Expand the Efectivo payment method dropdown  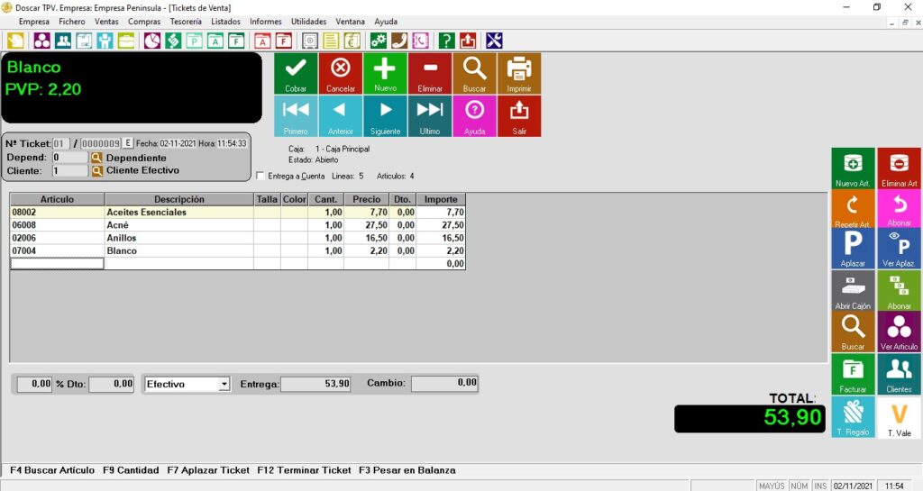pos(224,384)
